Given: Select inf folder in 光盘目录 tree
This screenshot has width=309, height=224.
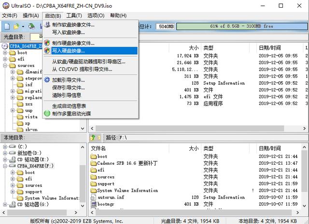Looking at the screenshot, I should tap(29, 85).
